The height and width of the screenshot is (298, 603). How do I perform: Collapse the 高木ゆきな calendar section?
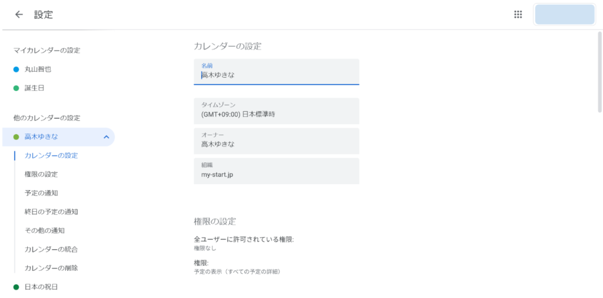click(x=106, y=137)
